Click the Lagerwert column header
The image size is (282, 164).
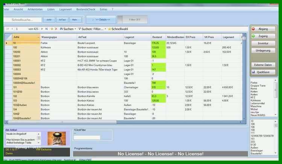pyautogui.click(x=231, y=37)
